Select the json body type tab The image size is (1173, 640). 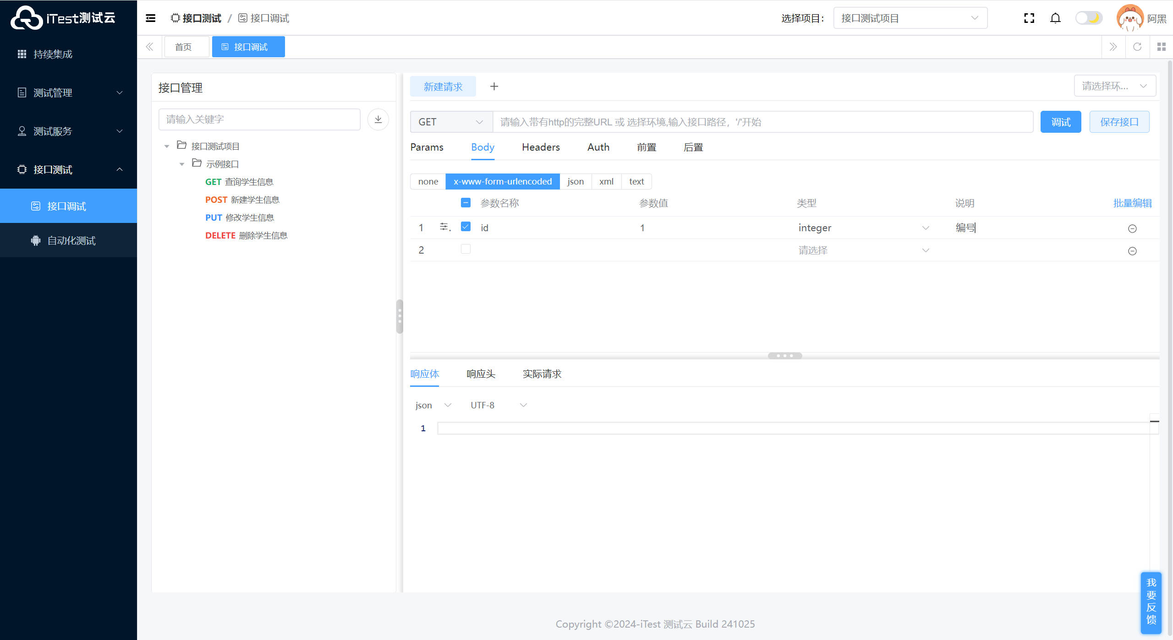click(x=576, y=182)
